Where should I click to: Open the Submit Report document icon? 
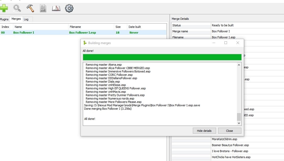[x=43, y=8]
